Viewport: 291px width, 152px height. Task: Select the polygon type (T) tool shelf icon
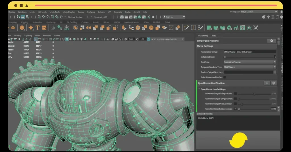point(38,28)
